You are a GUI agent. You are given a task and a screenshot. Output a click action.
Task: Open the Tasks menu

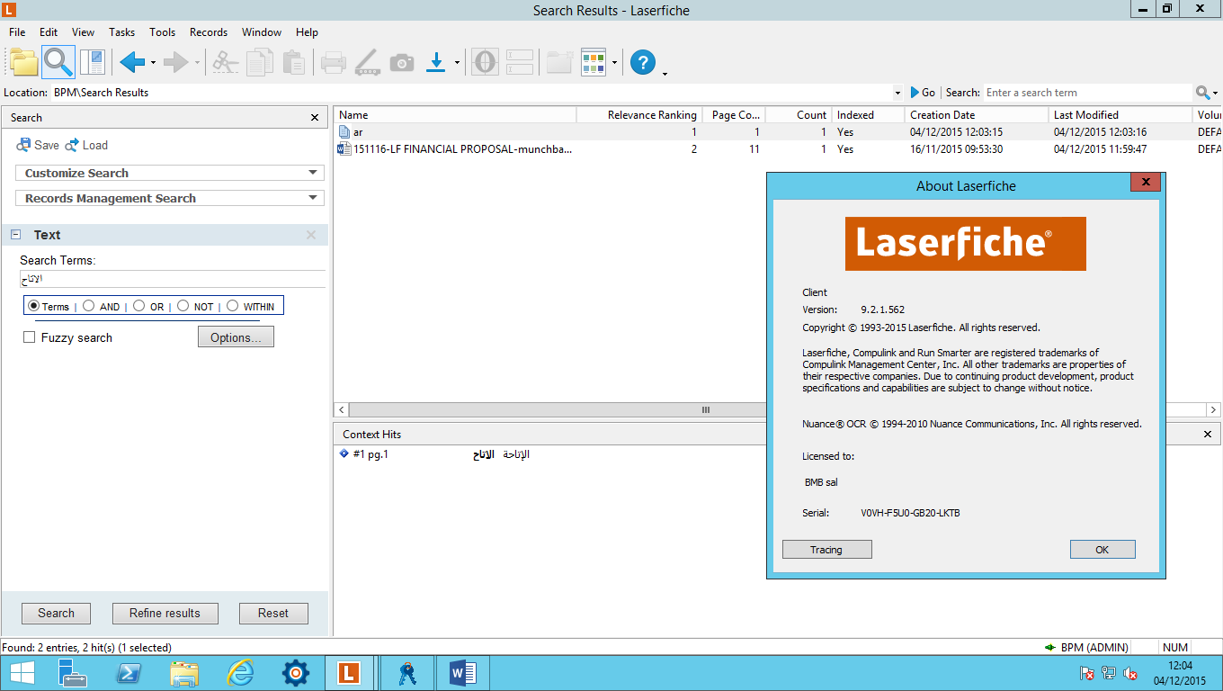click(121, 31)
